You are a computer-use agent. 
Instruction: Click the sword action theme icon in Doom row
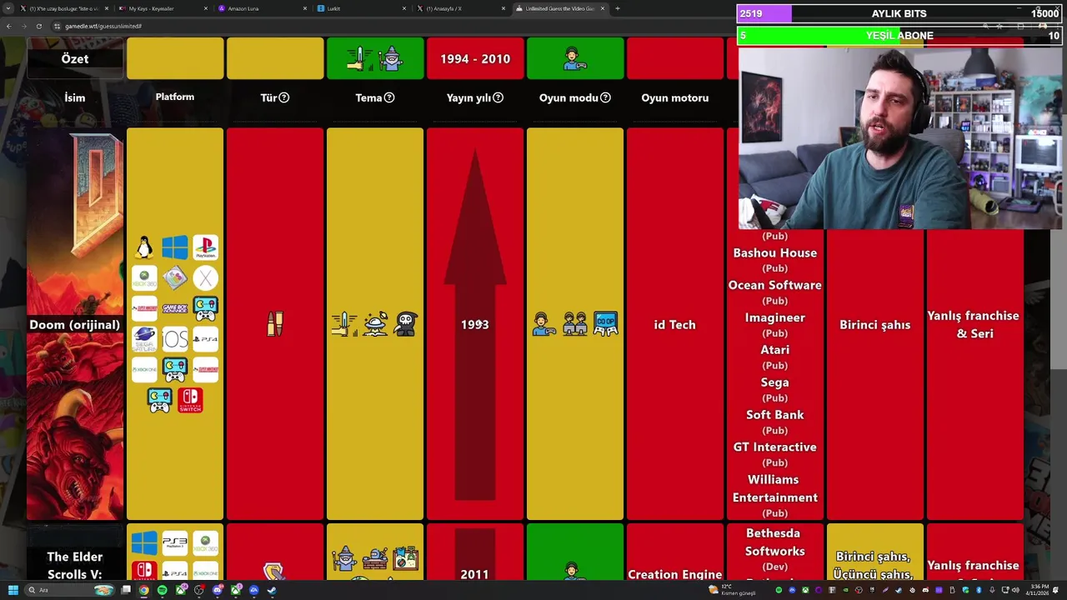[344, 324]
